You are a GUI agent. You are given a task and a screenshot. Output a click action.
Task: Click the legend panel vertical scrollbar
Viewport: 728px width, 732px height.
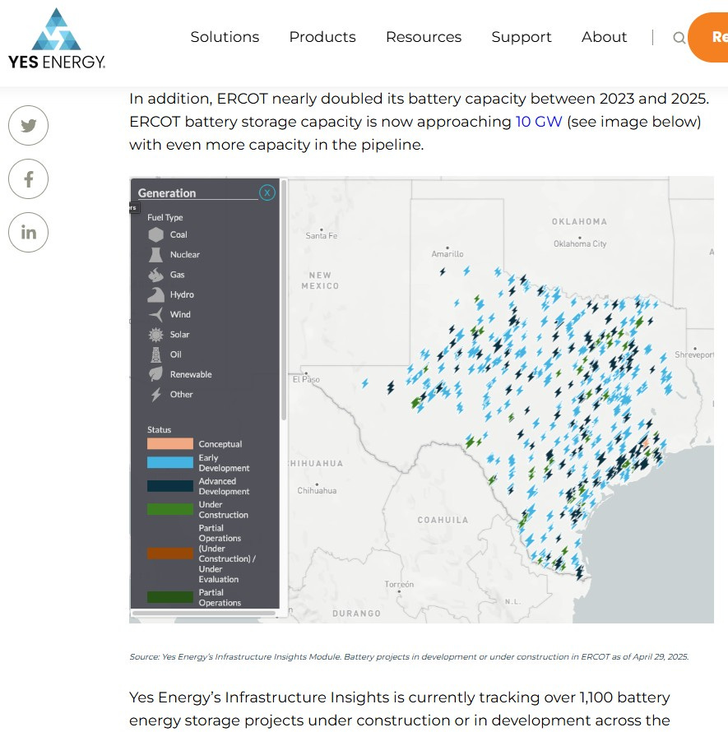[284, 299]
